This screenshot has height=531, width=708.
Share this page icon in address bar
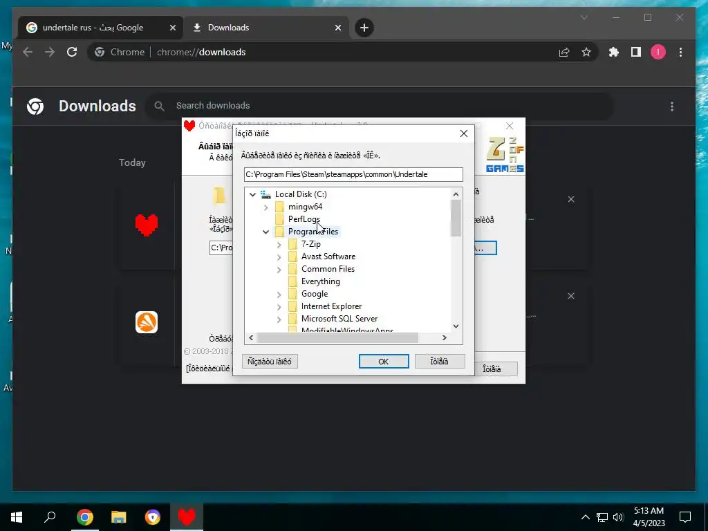(564, 53)
